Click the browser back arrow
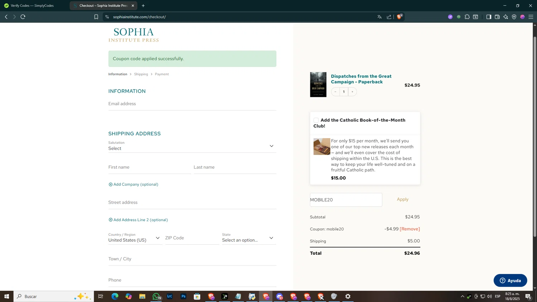Screen dimensions: 537x302 (x=6, y=17)
